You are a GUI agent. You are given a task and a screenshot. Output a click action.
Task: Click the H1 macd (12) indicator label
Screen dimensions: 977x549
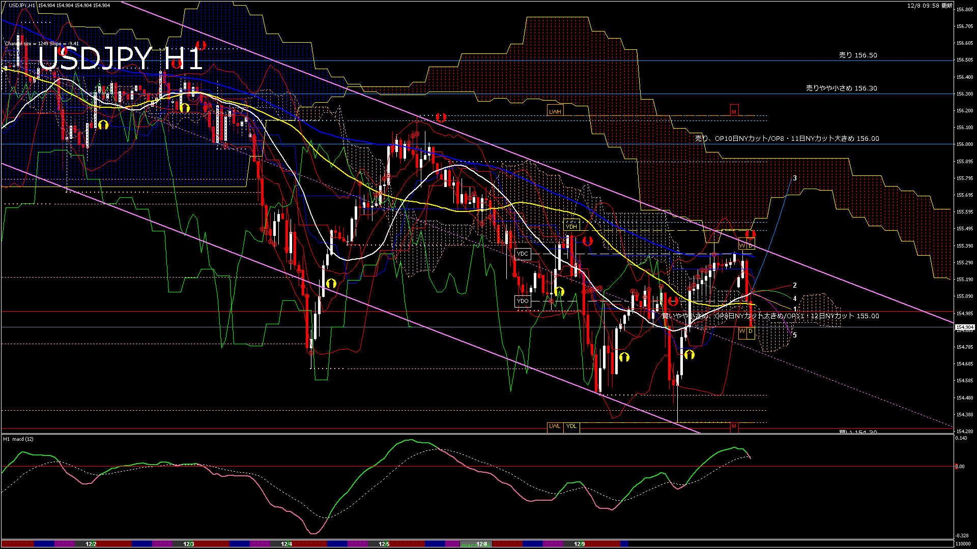coord(18,439)
